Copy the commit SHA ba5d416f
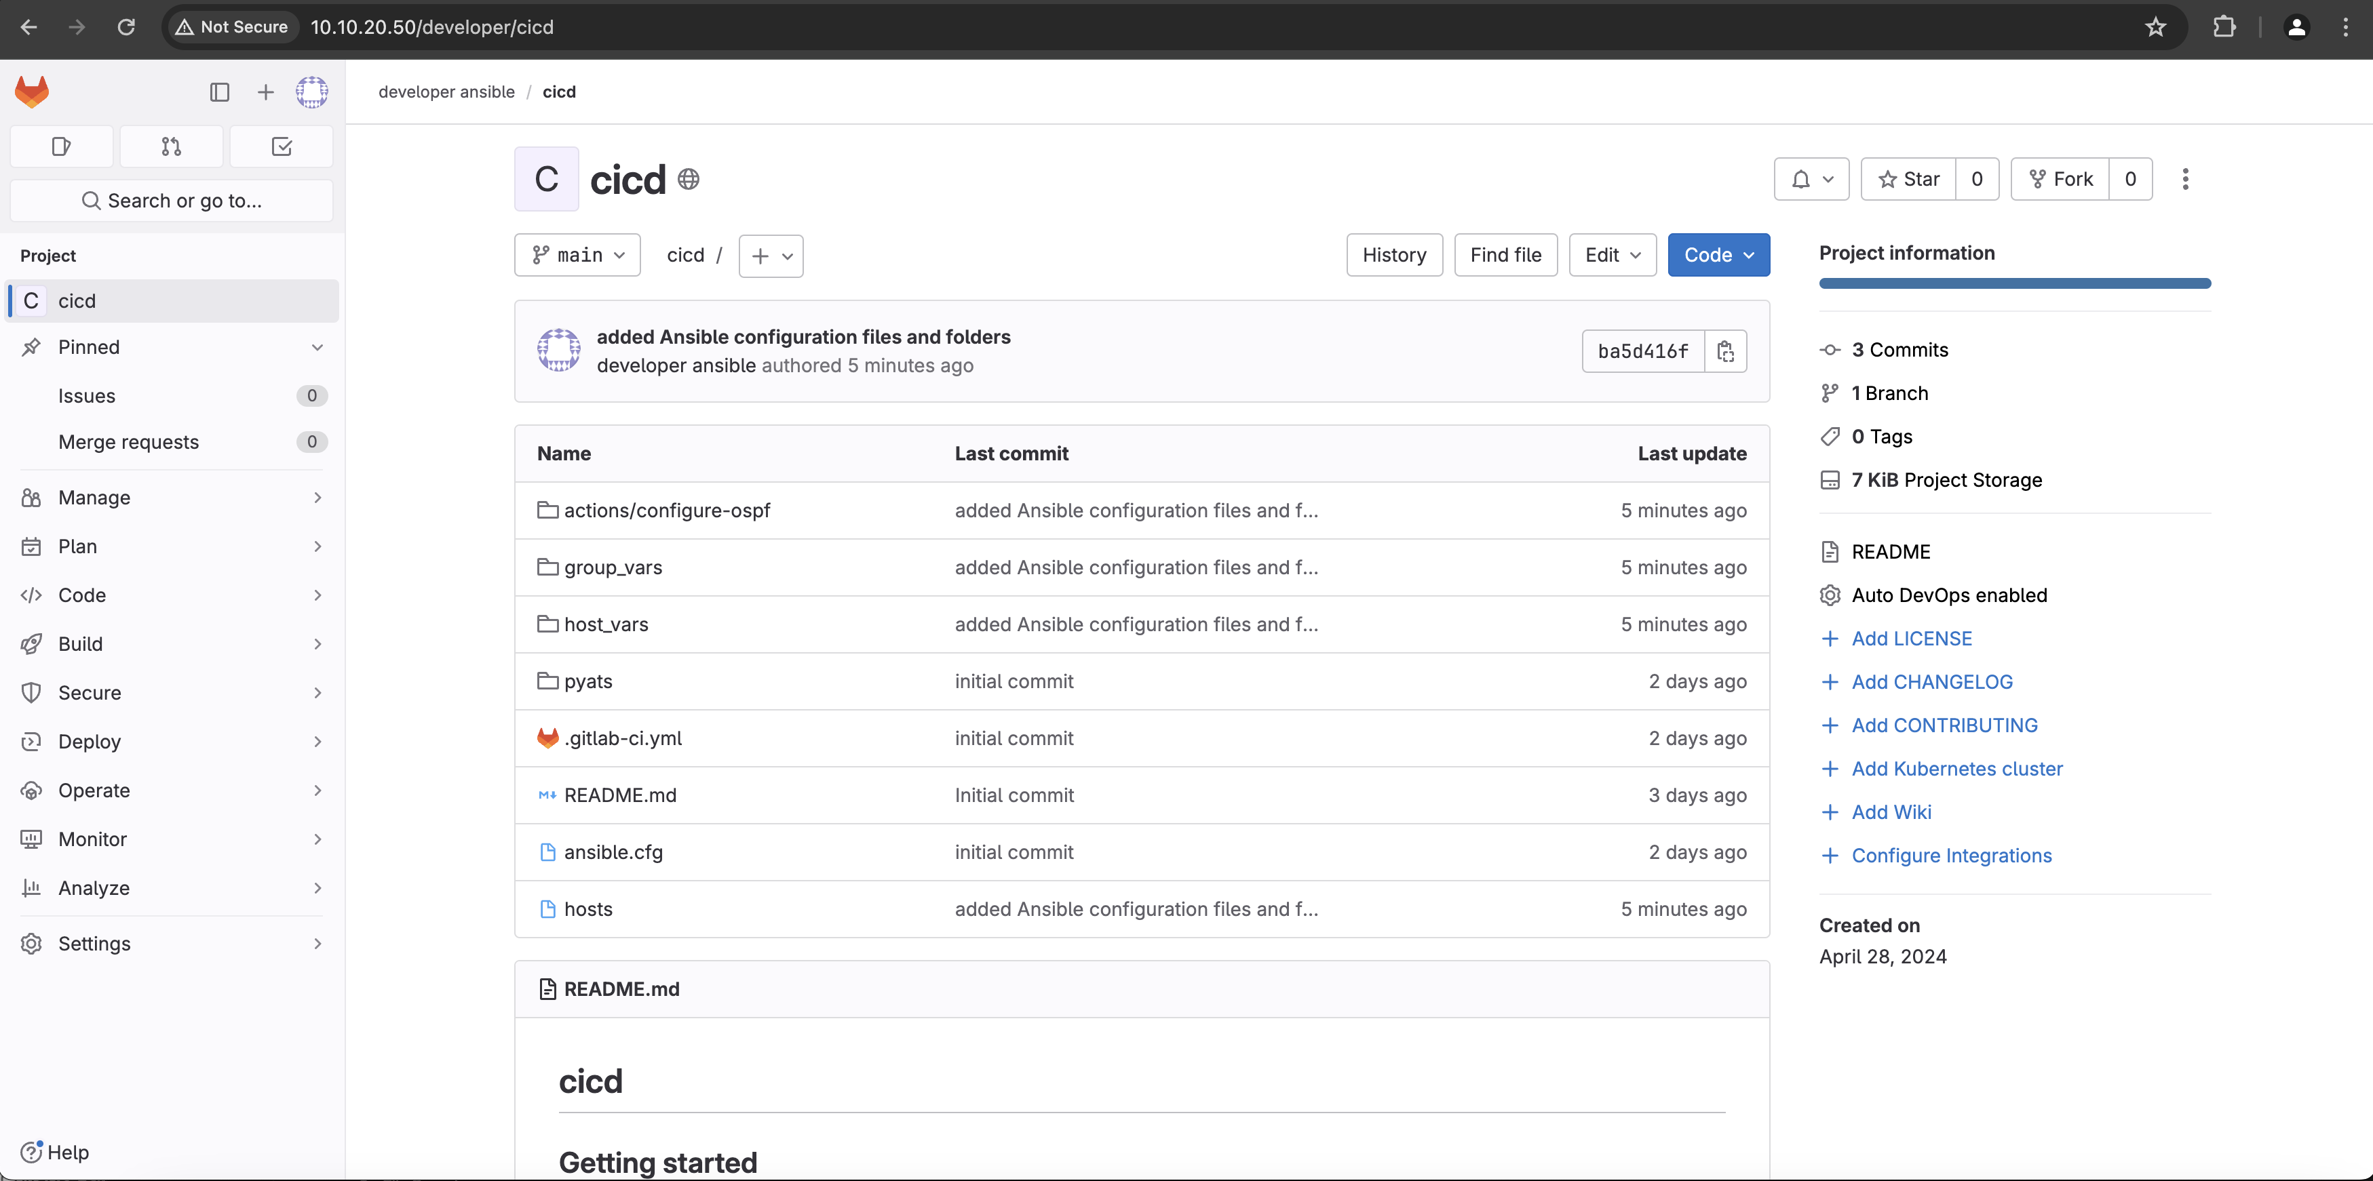 pyautogui.click(x=1725, y=351)
